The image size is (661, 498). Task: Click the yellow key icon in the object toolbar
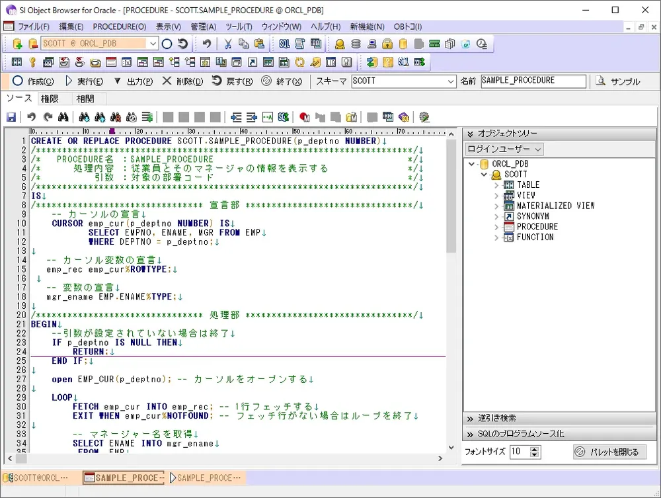click(x=32, y=62)
